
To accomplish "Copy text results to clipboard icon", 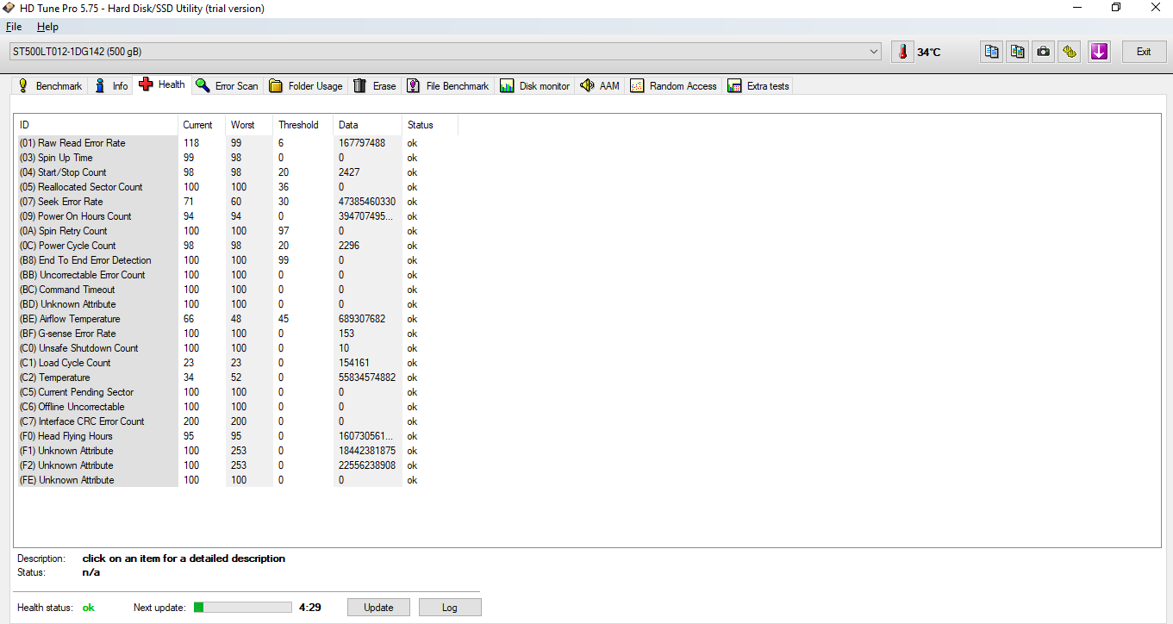I will click(992, 52).
